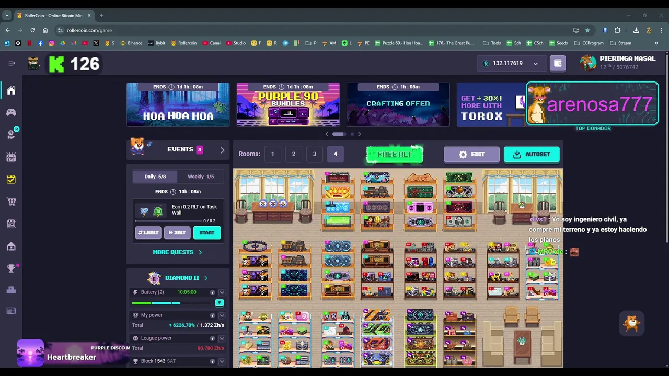This screenshot has width=669, height=376.
Task: Click the FREE RLT button
Action: coord(395,154)
